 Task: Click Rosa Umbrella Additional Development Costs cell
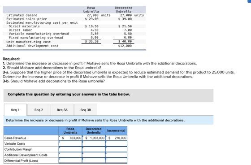point(70,155)
